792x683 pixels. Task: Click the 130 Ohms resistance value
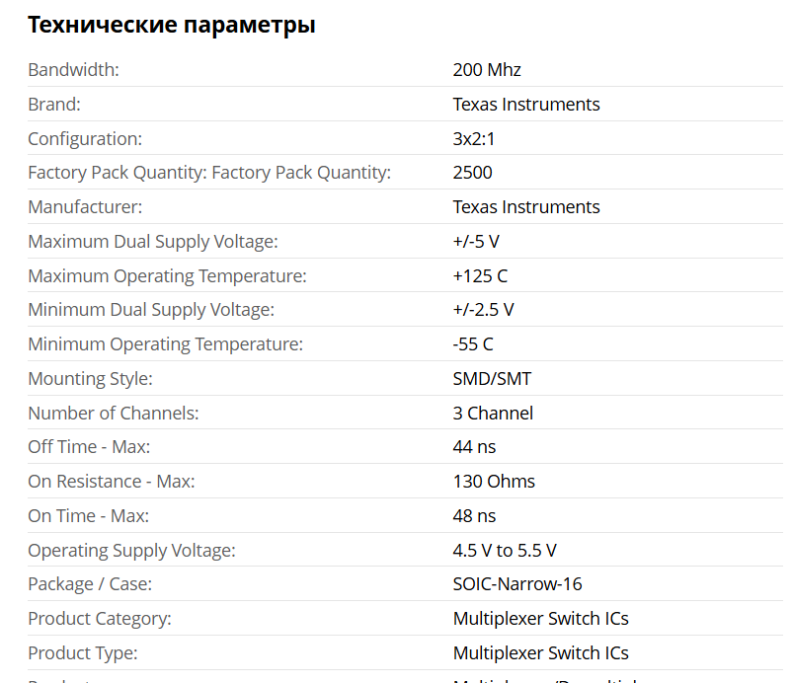[x=494, y=482]
